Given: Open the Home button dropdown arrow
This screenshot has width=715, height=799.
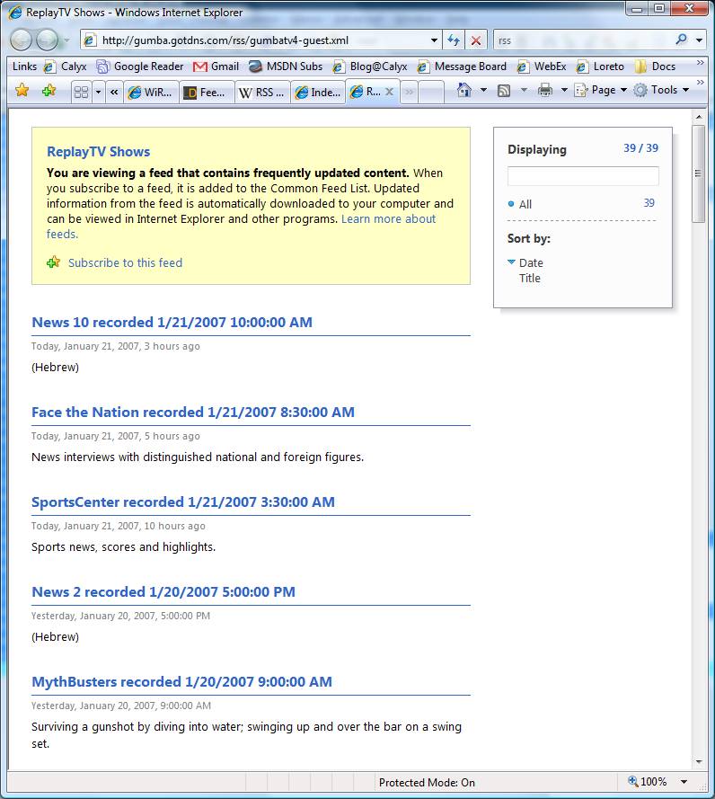Looking at the screenshot, I should click(483, 90).
